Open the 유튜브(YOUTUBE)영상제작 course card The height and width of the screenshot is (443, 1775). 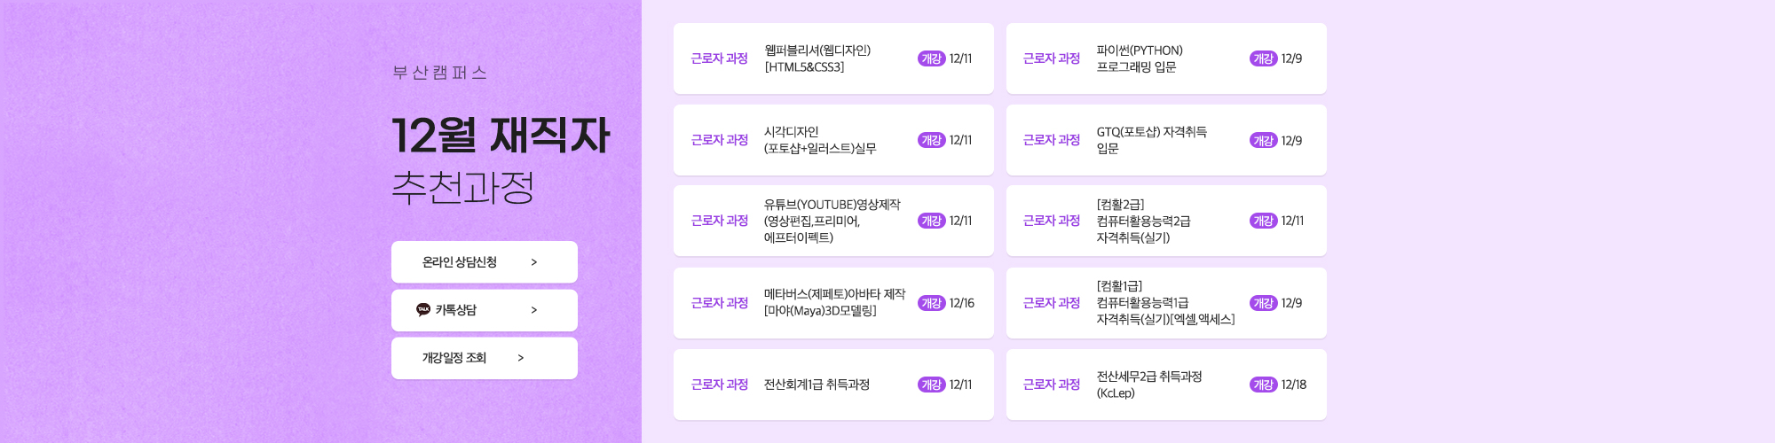(x=833, y=221)
